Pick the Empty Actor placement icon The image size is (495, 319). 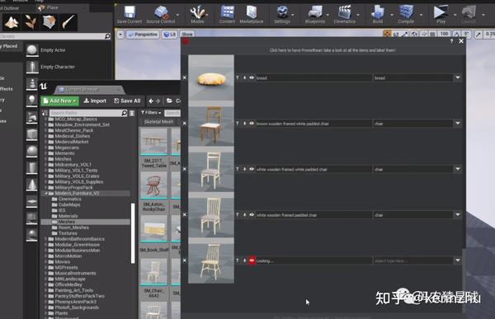(32, 50)
